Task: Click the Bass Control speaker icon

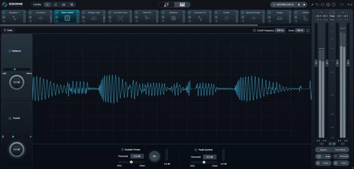Action: (67, 18)
